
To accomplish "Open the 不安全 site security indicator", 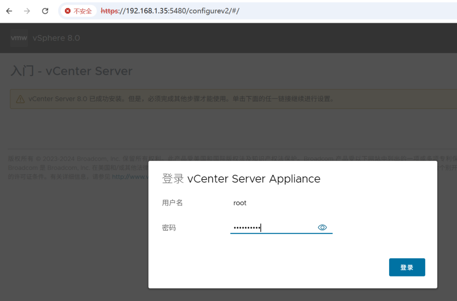I will [79, 11].
